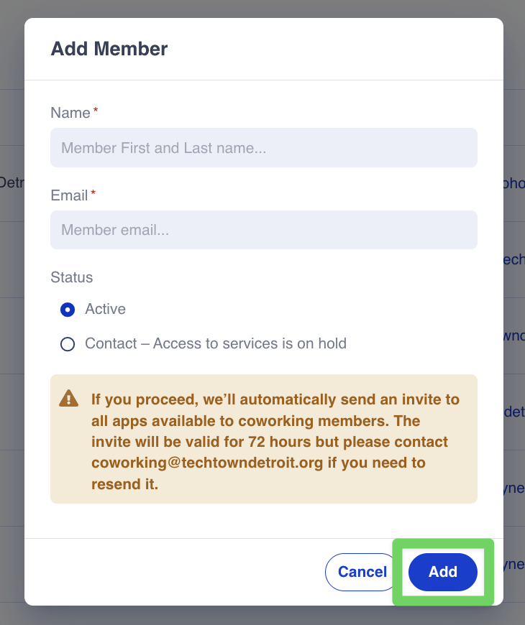Viewport: 525px width, 625px height.
Task: Click the dimmed backdrop above the dialog
Action: click(262, 8)
